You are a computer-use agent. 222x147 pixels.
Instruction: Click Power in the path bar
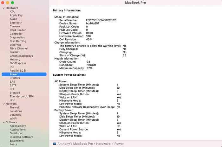point(119,144)
